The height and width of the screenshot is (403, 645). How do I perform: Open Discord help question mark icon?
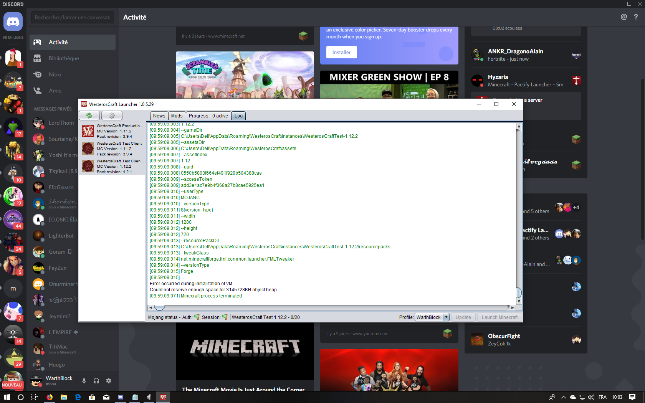pos(636,17)
